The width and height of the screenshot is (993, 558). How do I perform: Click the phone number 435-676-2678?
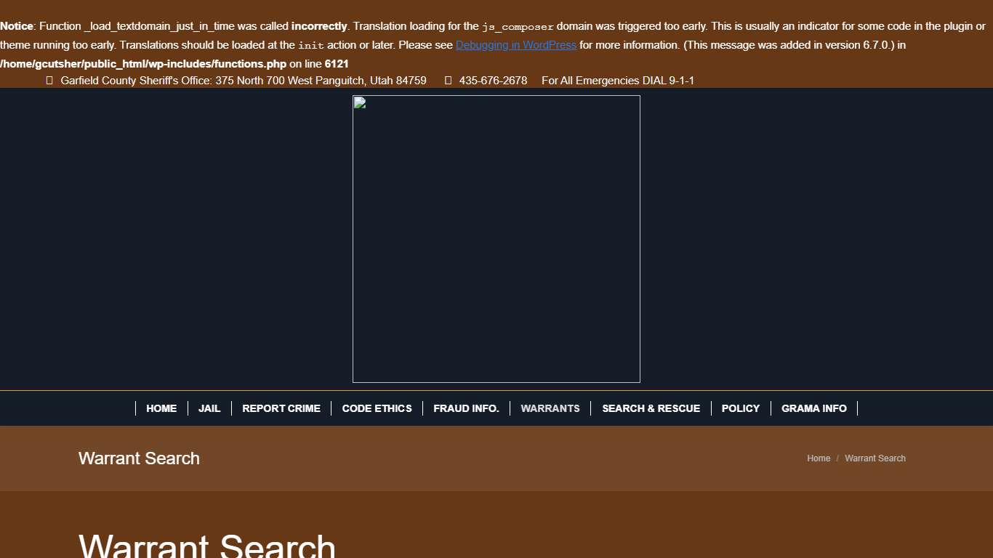coord(493,81)
